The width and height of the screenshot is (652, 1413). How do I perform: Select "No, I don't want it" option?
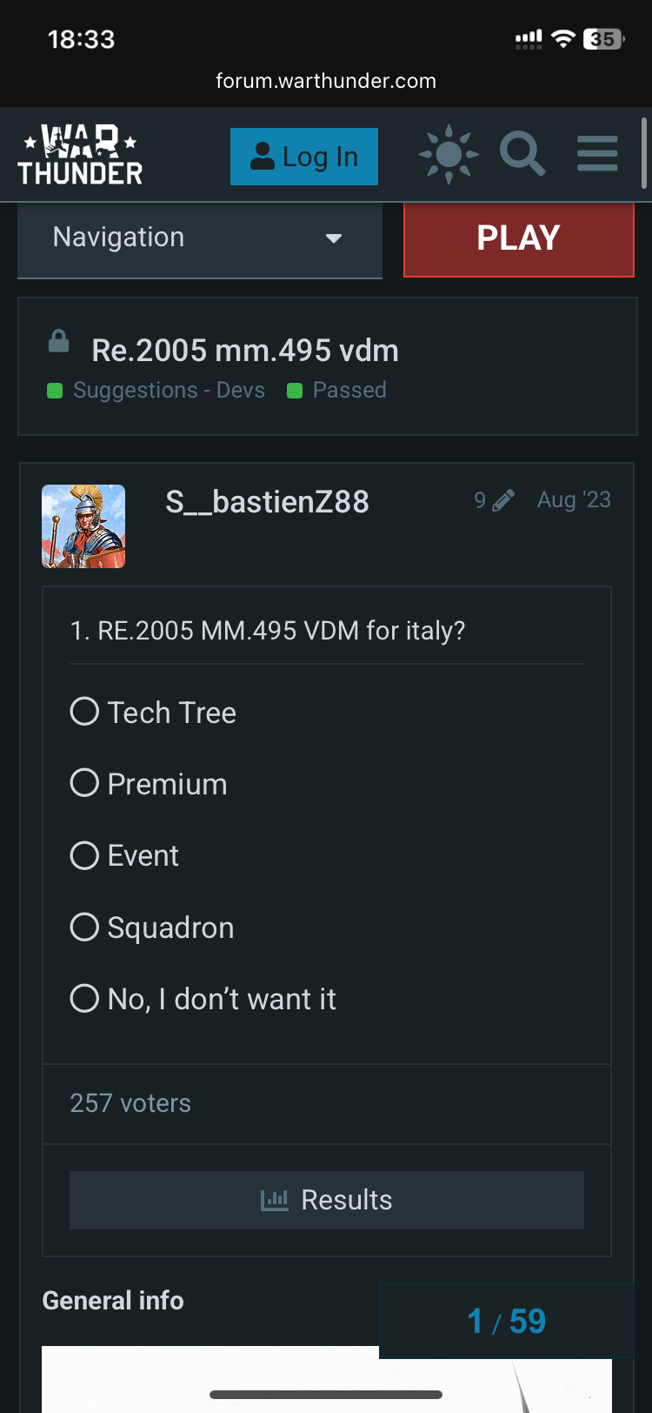[84, 998]
